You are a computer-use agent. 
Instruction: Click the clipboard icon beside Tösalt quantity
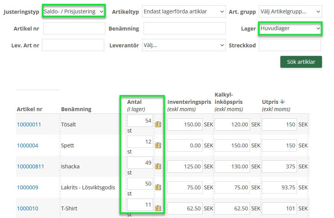pyautogui.click(x=158, y=124)
